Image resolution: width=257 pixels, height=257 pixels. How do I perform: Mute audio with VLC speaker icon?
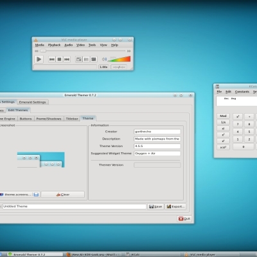point(104,59)
